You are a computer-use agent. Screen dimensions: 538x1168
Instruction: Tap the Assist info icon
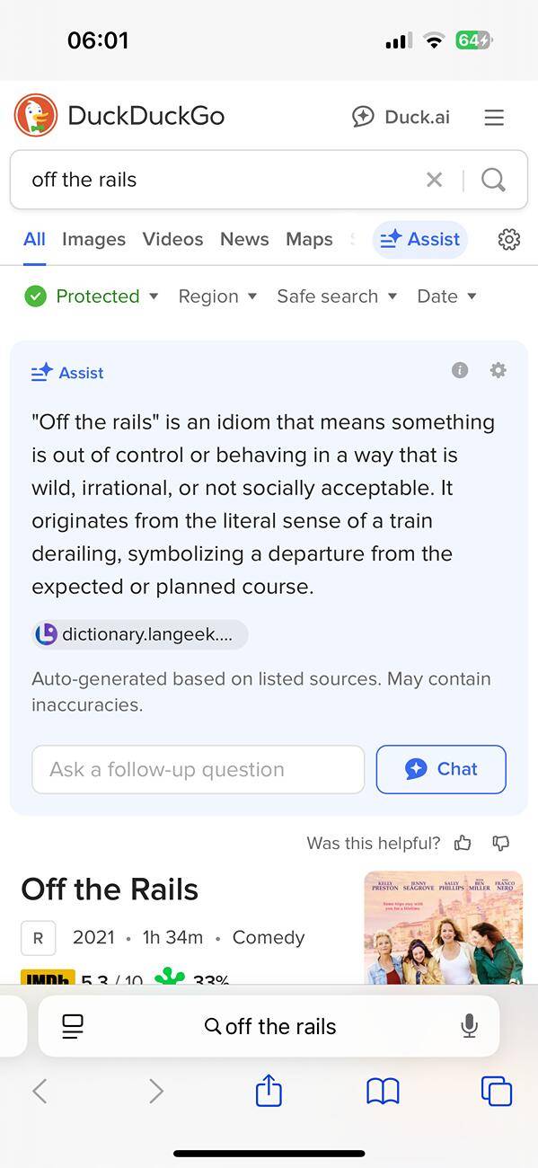pos(460,370)
